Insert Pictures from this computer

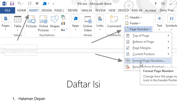31,22
